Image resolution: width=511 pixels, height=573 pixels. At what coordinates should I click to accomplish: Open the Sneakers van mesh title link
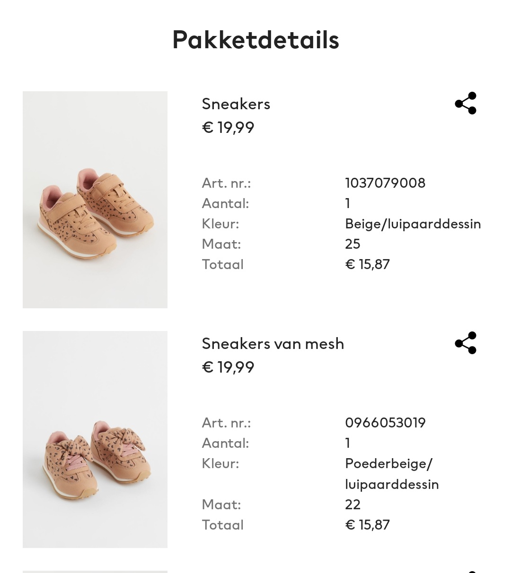coord(273,343)
